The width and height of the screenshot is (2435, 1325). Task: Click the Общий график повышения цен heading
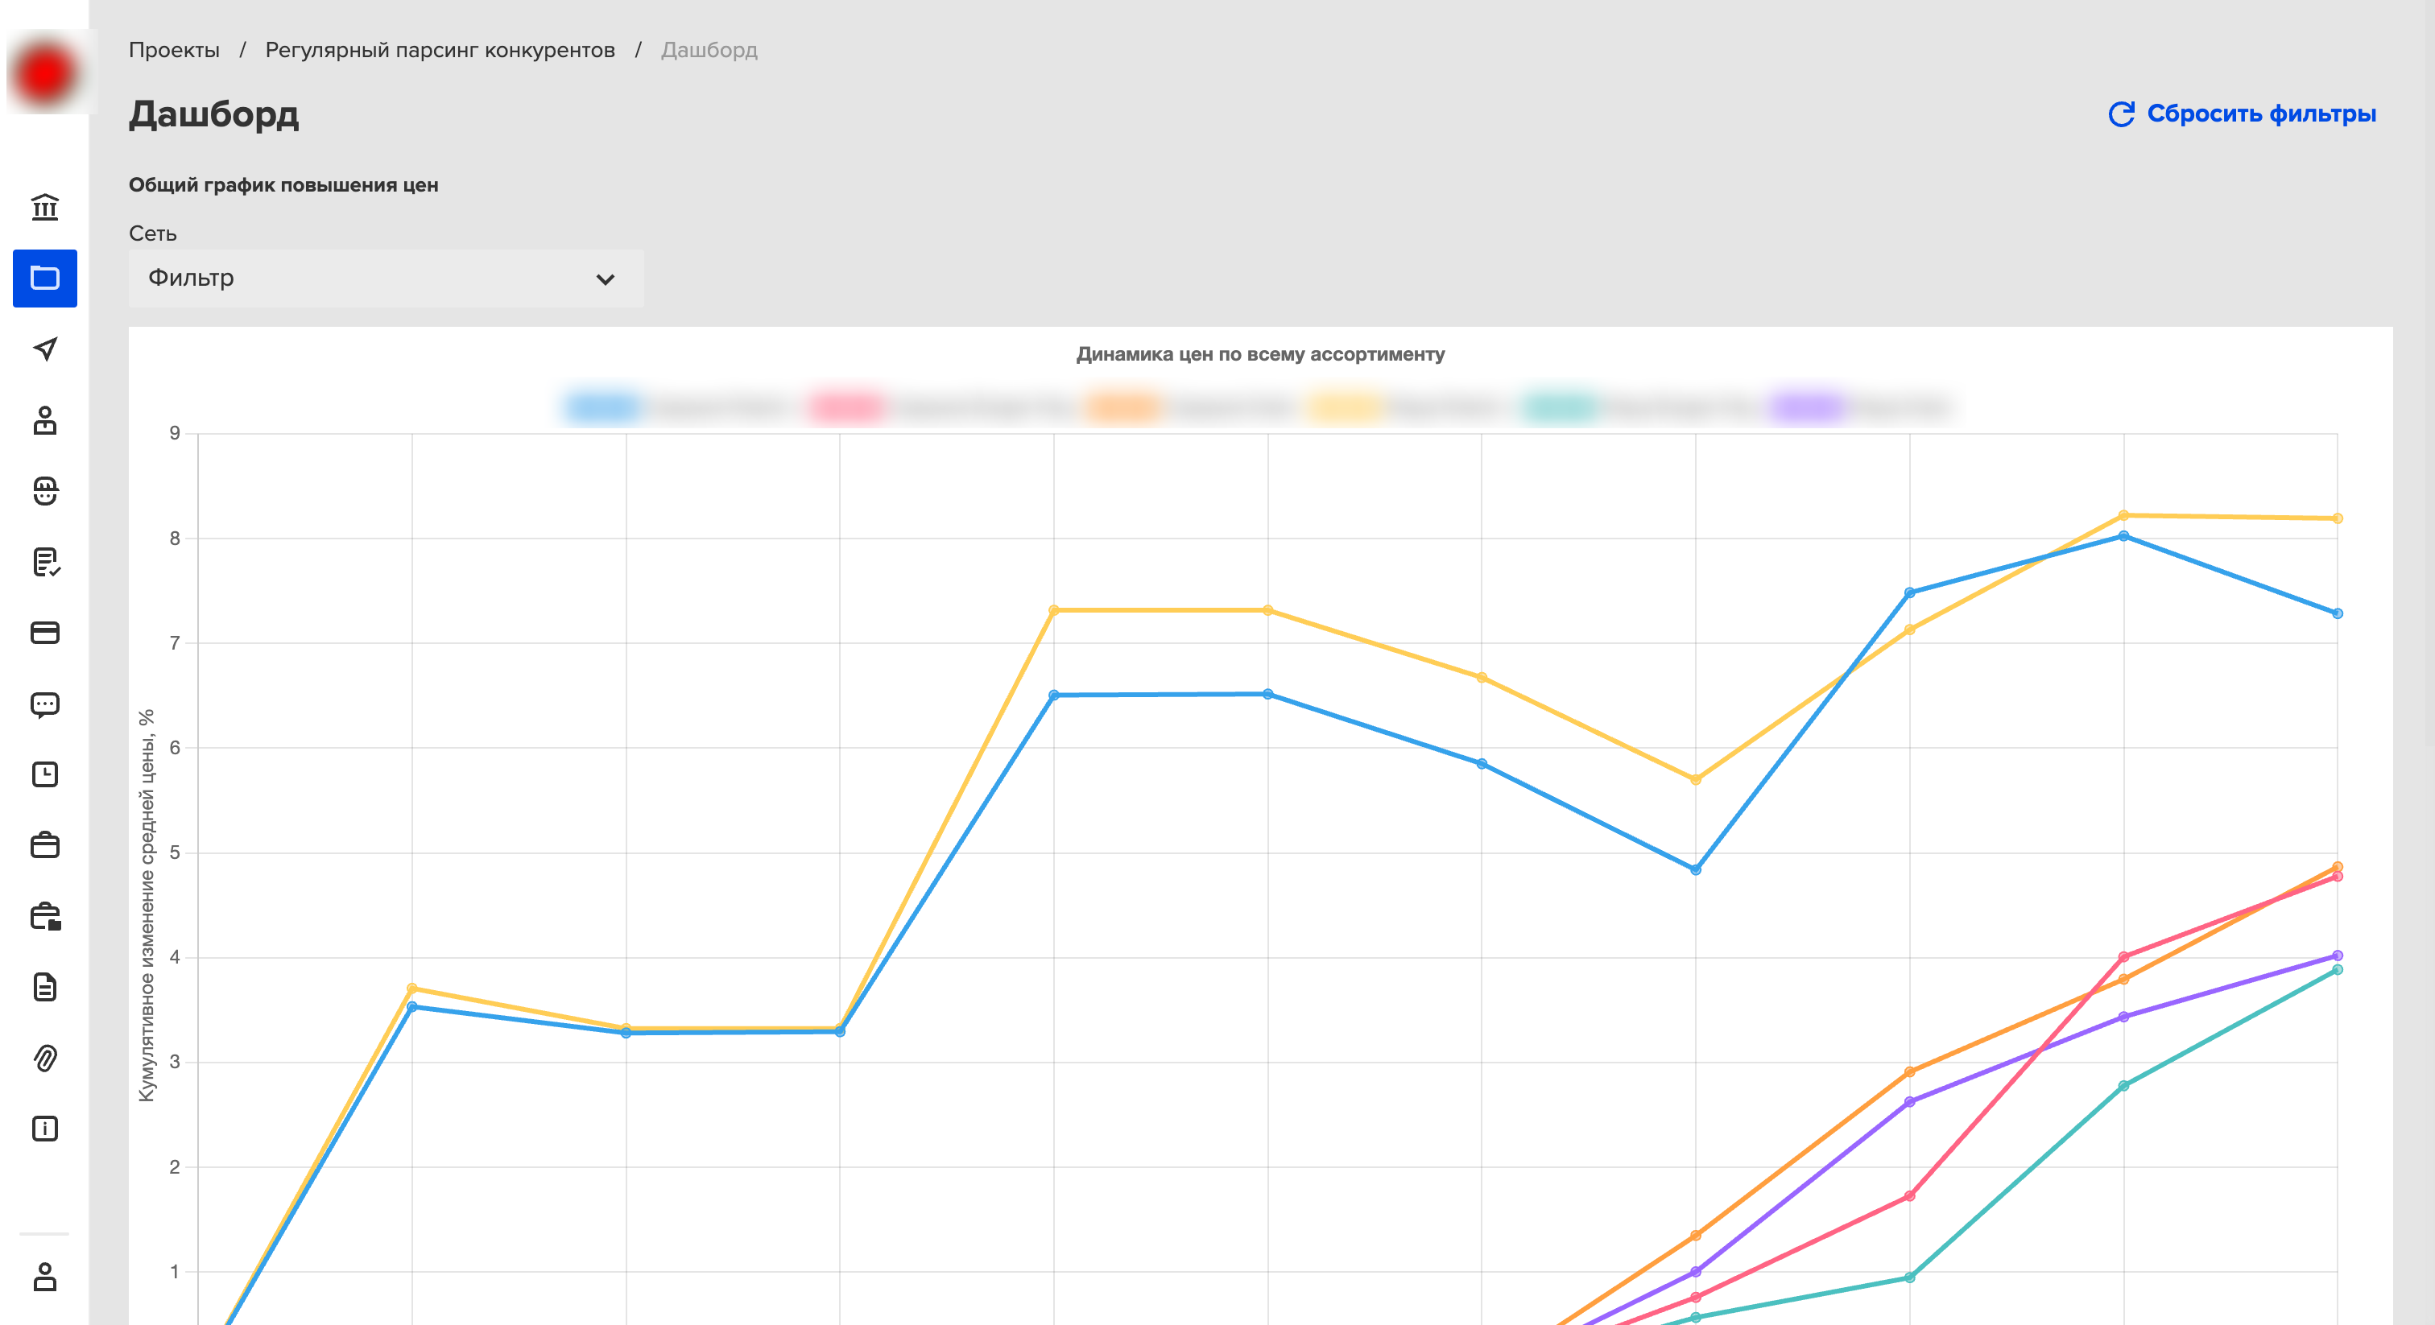point(283,185)
